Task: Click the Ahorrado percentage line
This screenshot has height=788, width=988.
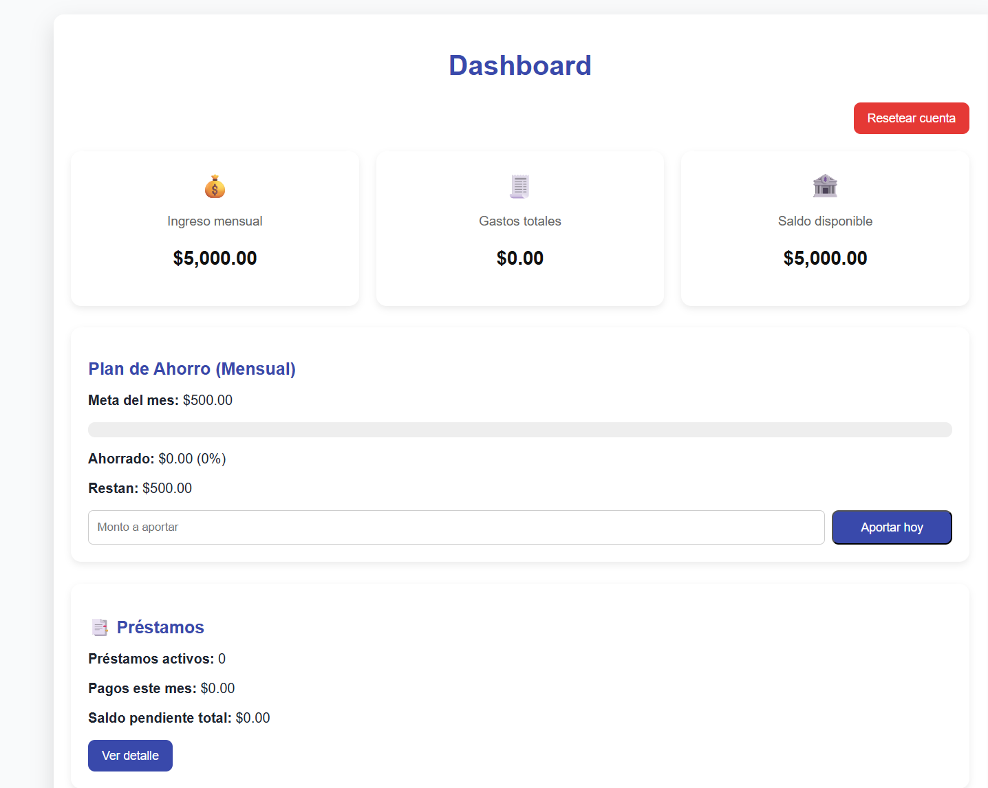Action: (x=157, y=459)
